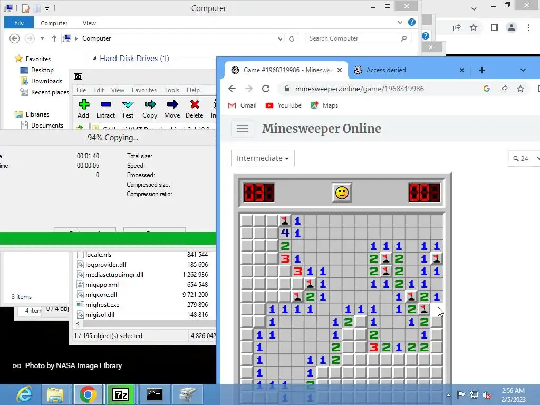The image size is (540, 405).
Task: Open the Minesweeper Online hamburger menu
Action: (243, 129)
